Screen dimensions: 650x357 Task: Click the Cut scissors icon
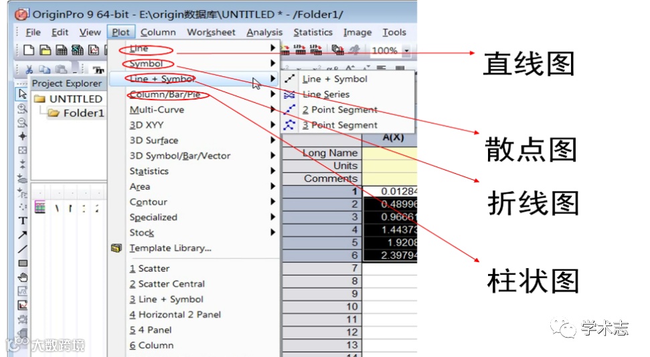(x=29, y=69)
